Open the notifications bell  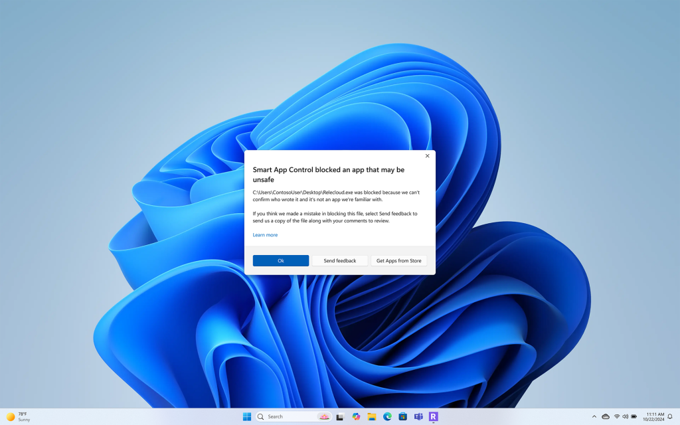tap(669, 416)
